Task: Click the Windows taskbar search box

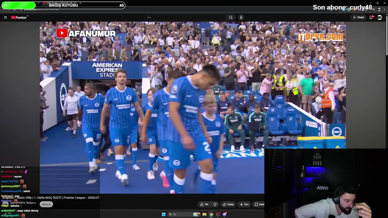Action: 184,214
